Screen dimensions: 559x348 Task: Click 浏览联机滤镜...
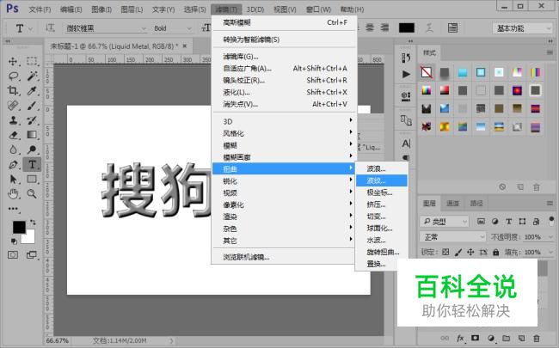[x=284, y=257]
